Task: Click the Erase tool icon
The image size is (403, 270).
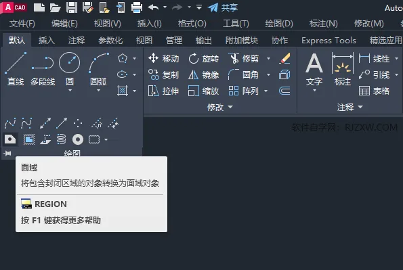Action: click(284, 59)
